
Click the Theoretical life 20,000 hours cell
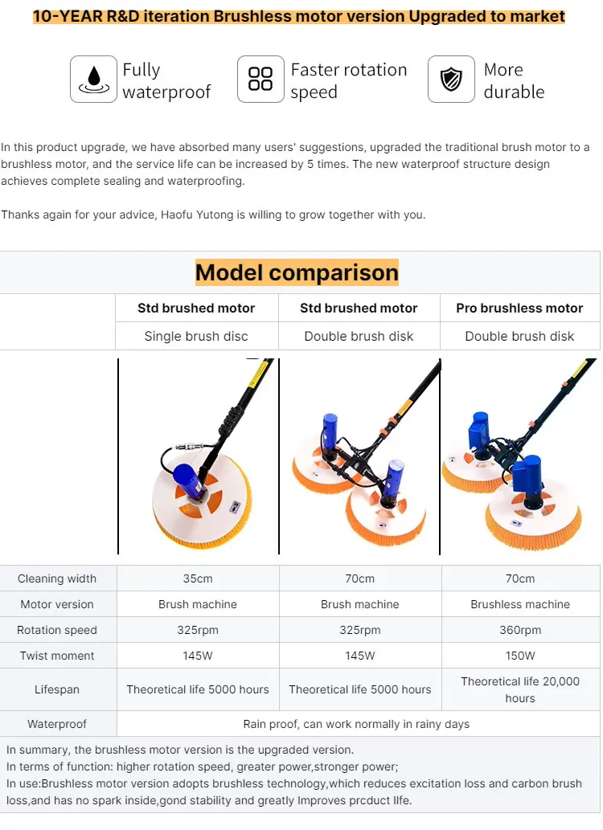coord(520,689)
